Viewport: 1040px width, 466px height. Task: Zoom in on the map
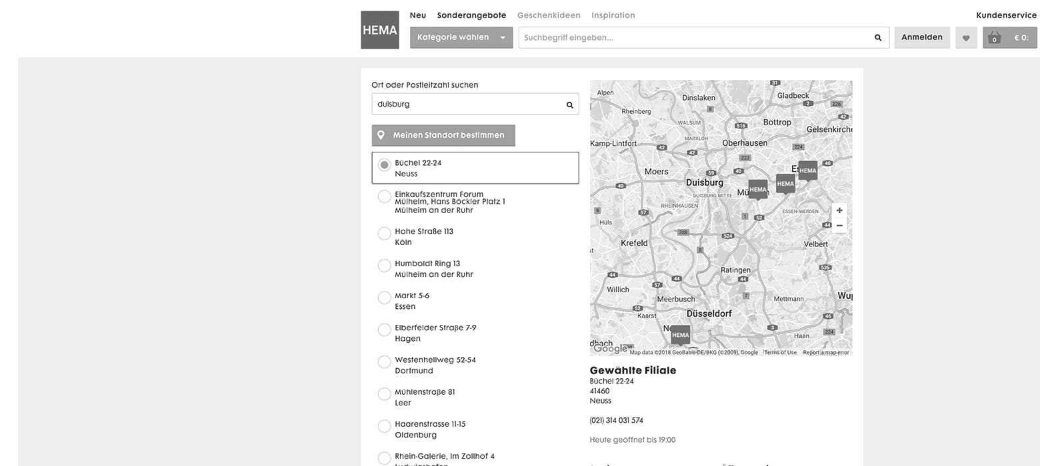839,210
